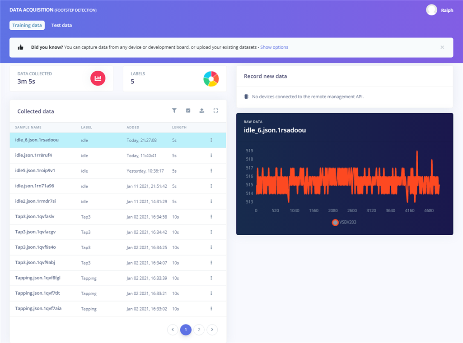463x343 pixels.
Task: Select sample idle_6.json.1rsadoou
Action: 118,140
